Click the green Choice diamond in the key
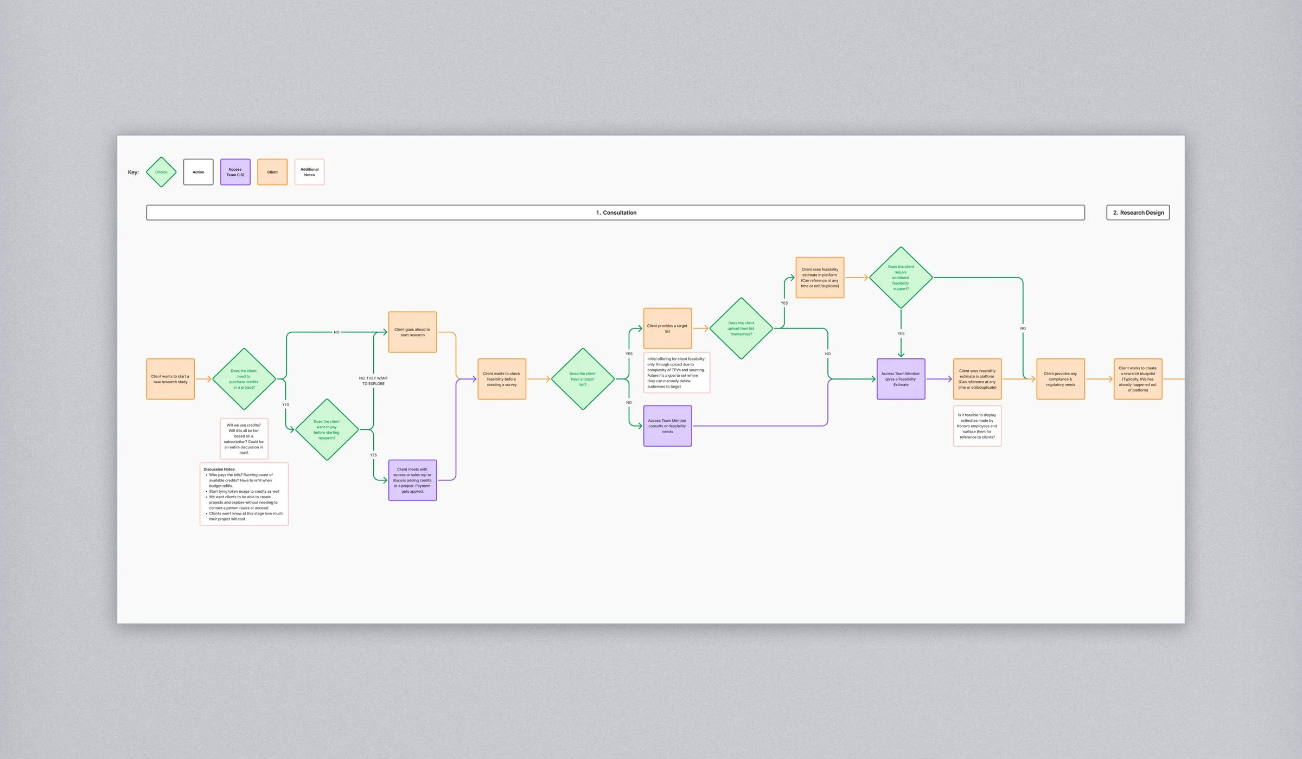 (161, 172)
